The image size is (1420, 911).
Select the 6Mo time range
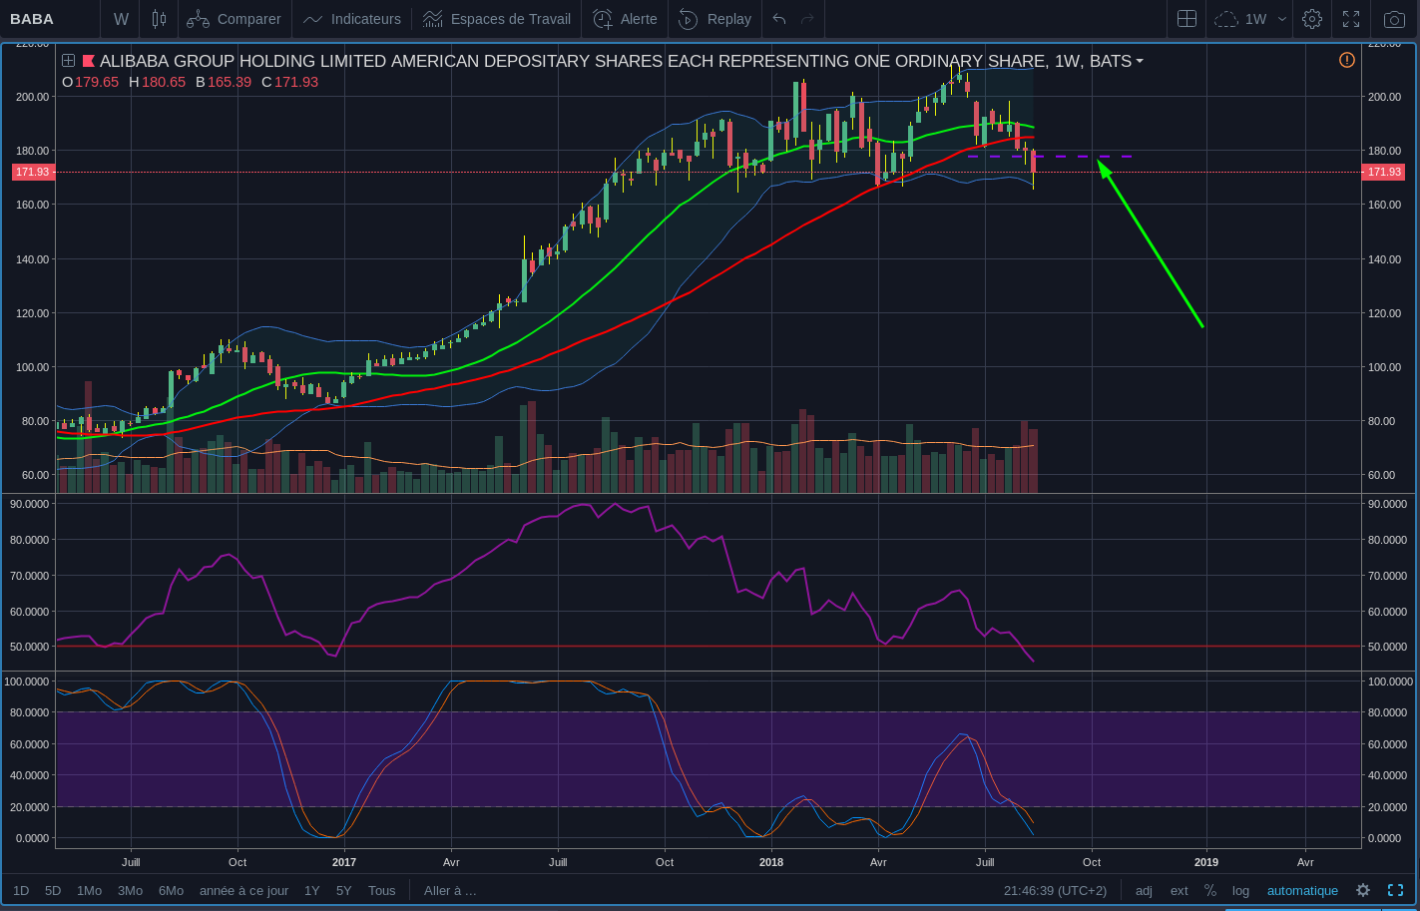[171, 890]
